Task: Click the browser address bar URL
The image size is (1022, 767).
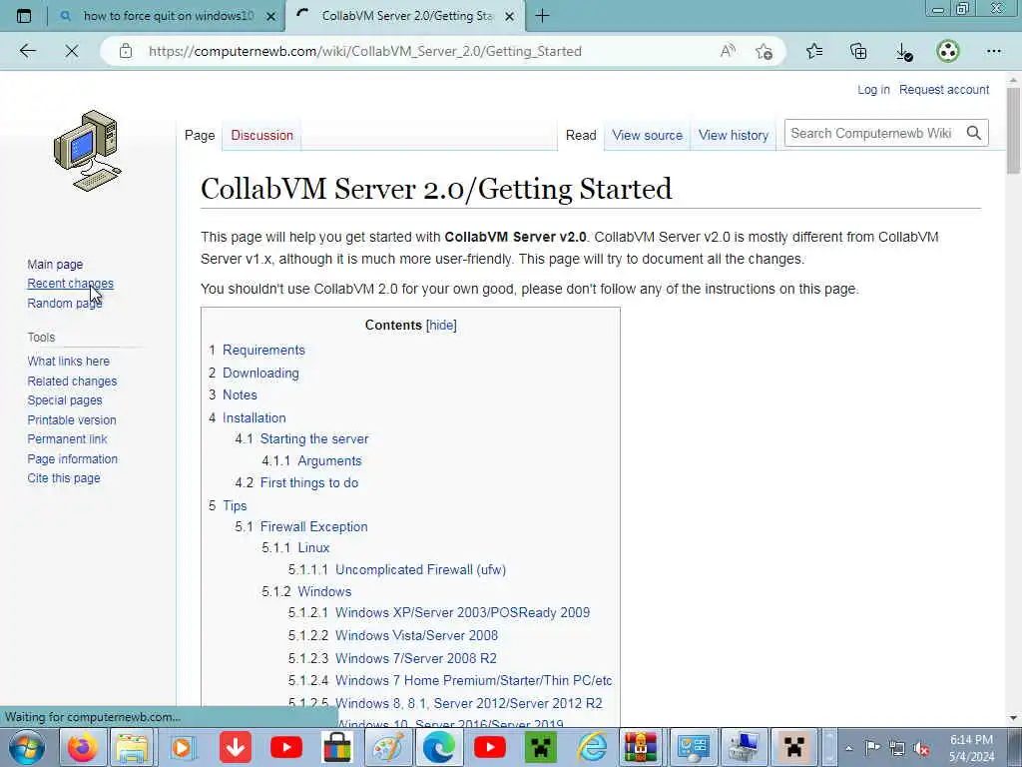Action: (x=365, y=51)
